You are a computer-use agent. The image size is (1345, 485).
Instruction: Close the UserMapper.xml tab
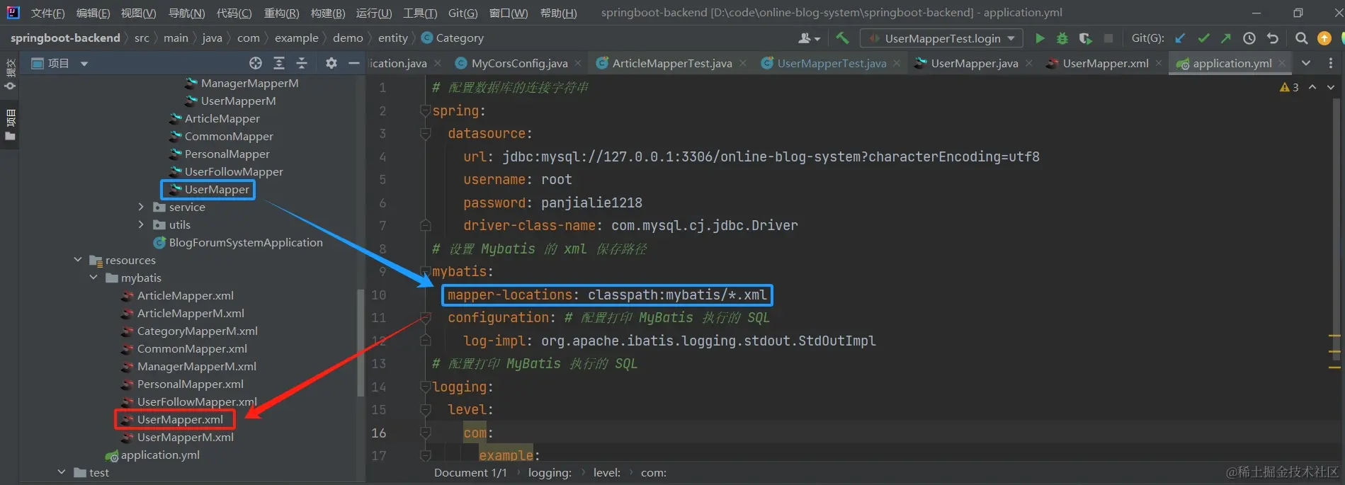1159,63
